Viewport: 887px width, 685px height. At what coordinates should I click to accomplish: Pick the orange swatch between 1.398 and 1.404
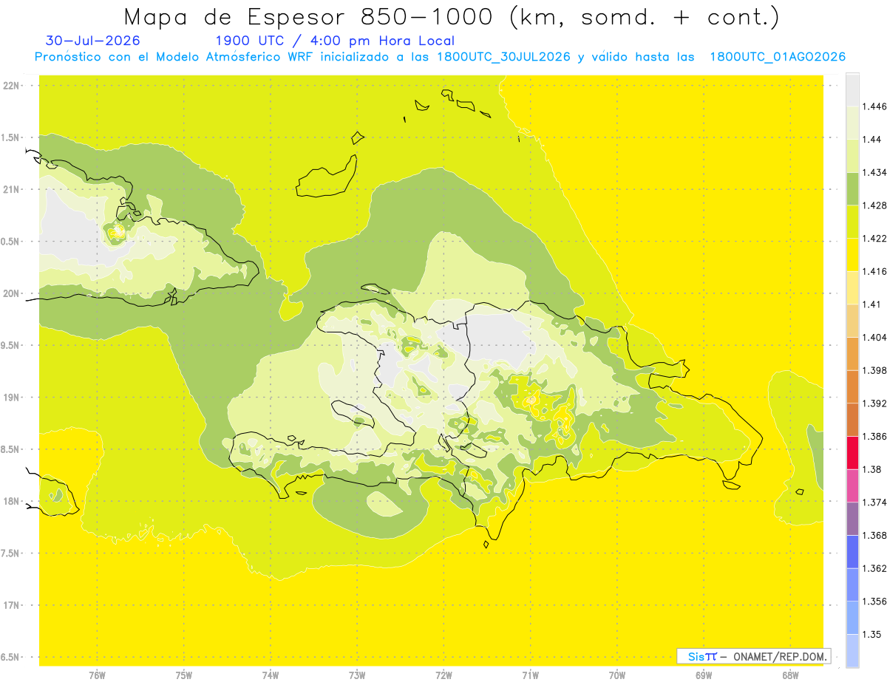[852, 353]
